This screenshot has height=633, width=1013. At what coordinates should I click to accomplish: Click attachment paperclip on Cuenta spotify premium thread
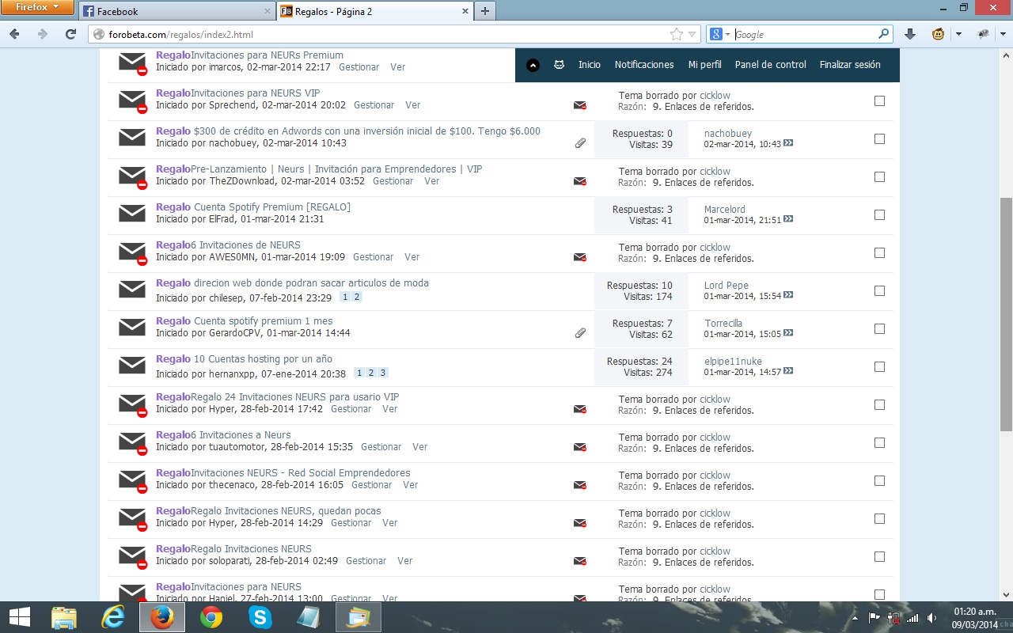point(580,333)
